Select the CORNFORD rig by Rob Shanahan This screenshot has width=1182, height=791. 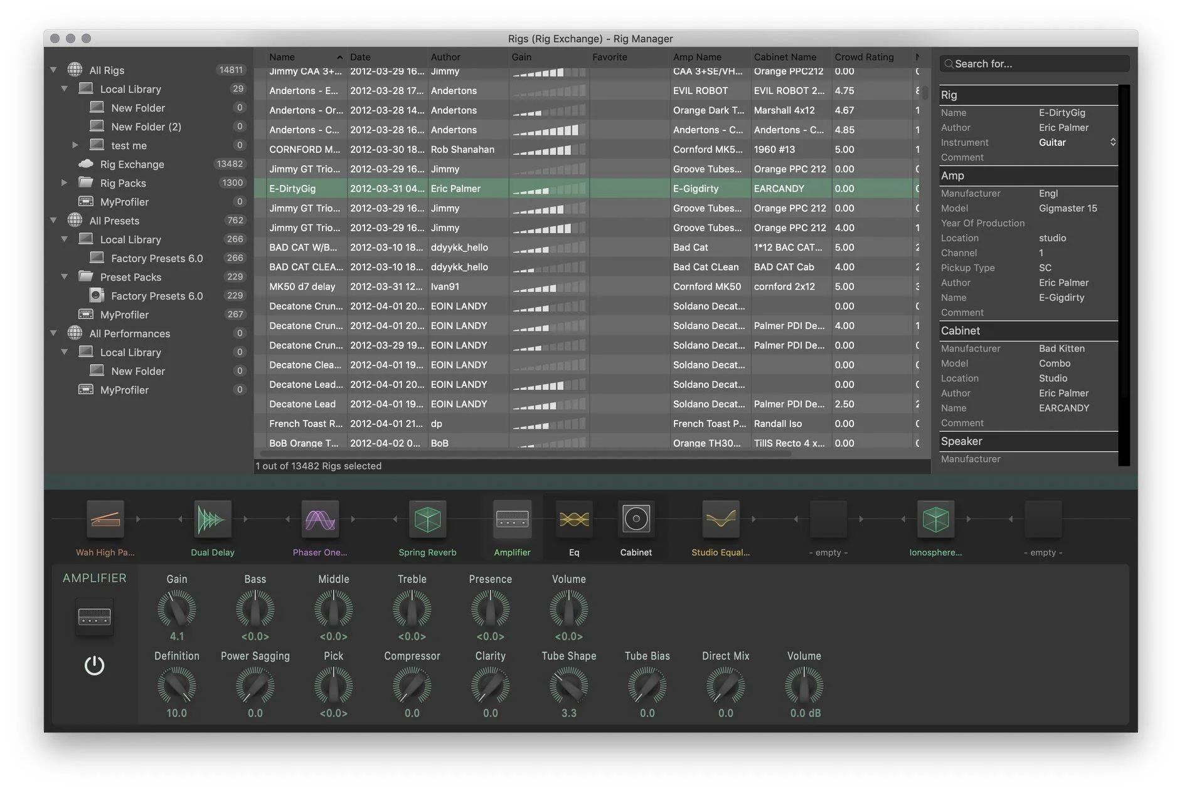point(304,149)
